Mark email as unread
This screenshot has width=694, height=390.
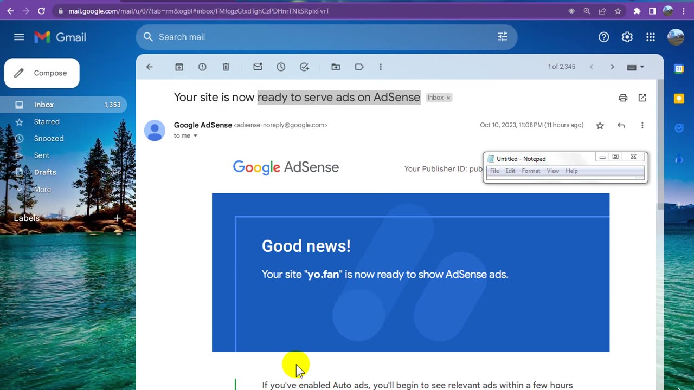(x=258, y=67)
